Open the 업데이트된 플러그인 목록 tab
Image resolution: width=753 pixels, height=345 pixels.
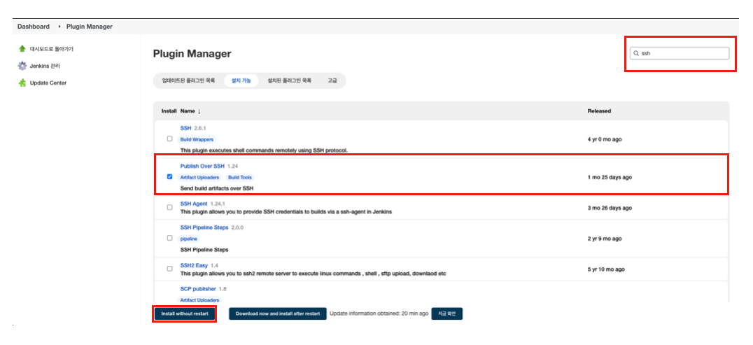coord(188,80)
